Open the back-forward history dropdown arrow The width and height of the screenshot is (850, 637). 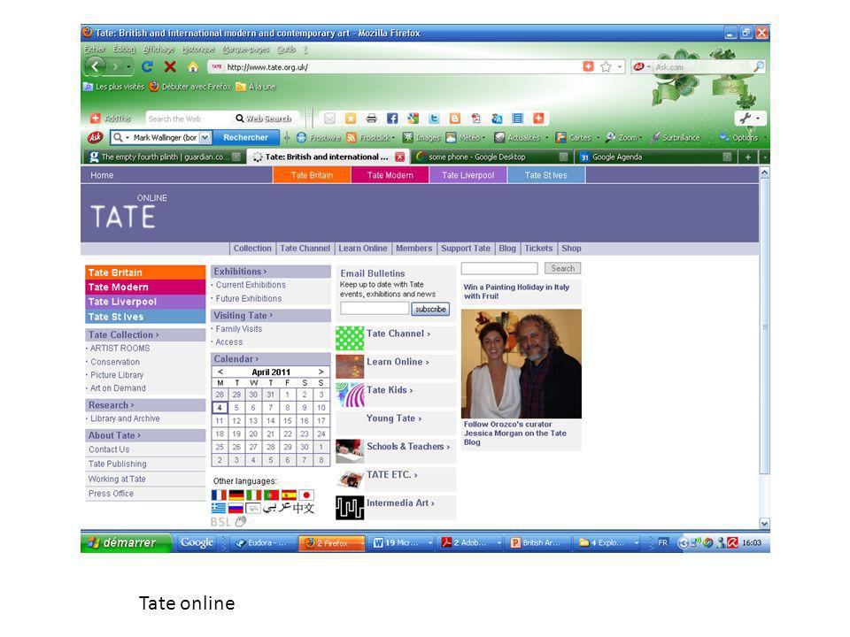(x=128, y=66)
